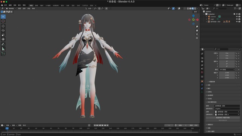Image resolution: width=242 pixels, height=136 pixels.
Task: Toggle the Collection exclude checkbox in outliner
Action: tap(234, 14)
